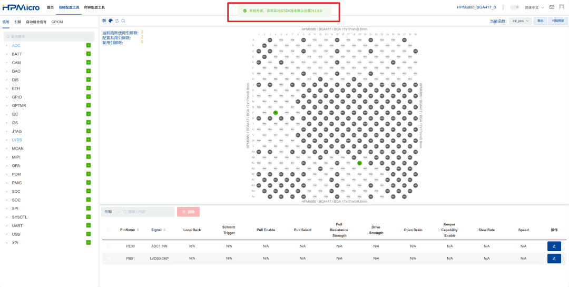The image size is (569, 287).
Task: Click the ADC1.INN signal cell
Action: point(159,246)
